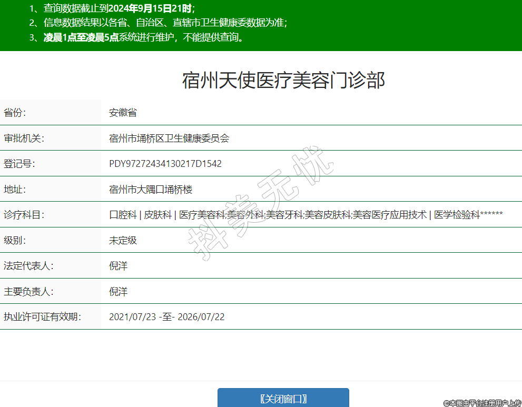The height and width of the screenshot is (407, 522).
Task: Click the 登记号 field label
Action: pyautogui.click(x=19, y=164)
